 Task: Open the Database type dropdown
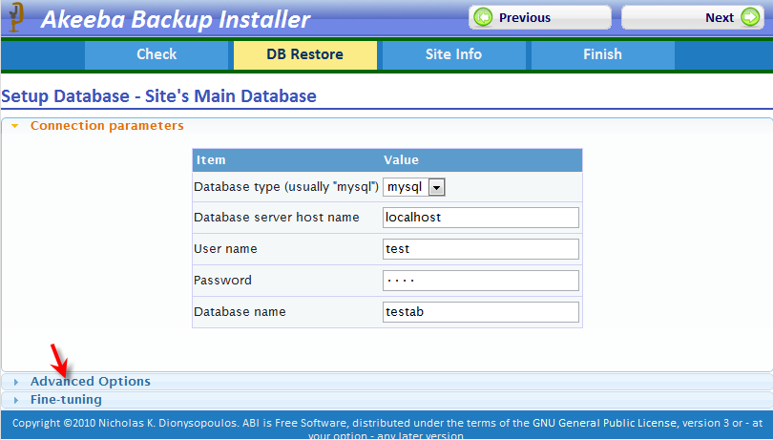click(414, 187)
